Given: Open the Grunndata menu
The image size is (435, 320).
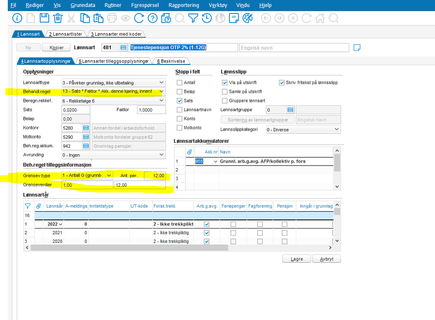Looking at the screenshot, I should point(83,5).
